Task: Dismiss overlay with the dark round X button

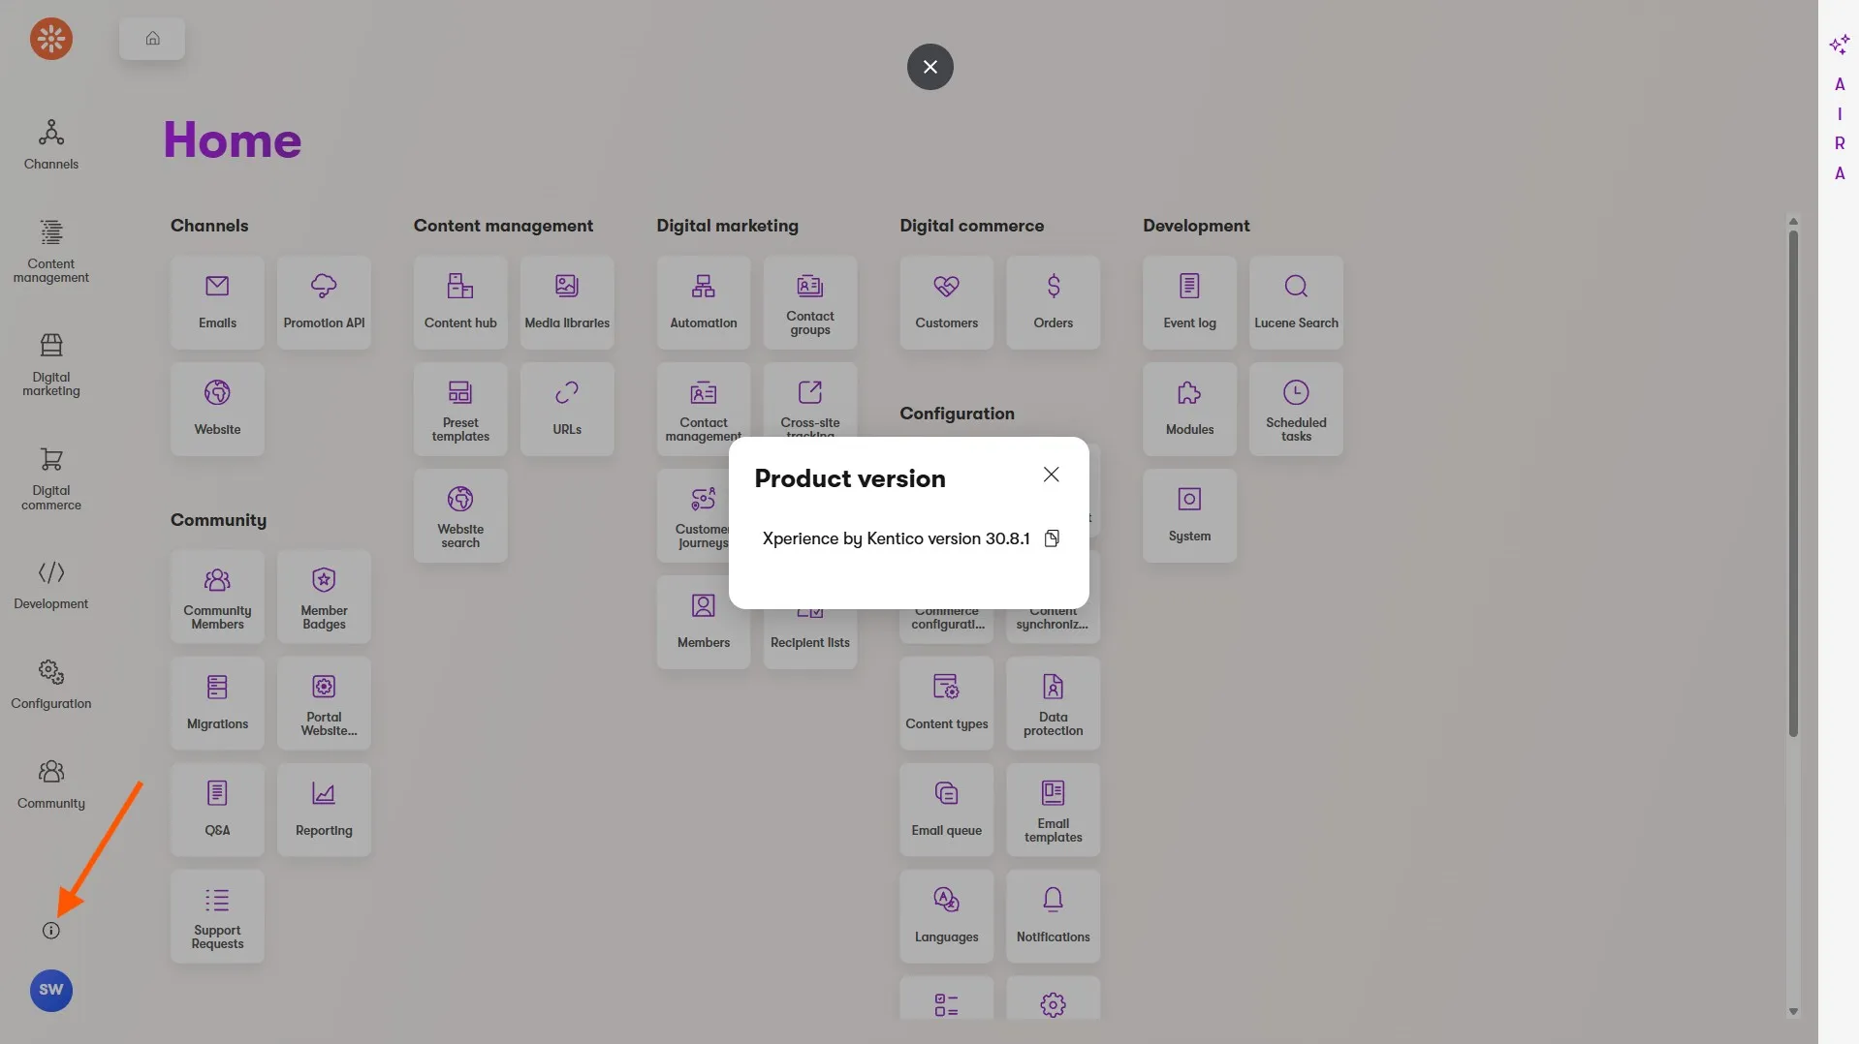Action: [x=930, y=67]
